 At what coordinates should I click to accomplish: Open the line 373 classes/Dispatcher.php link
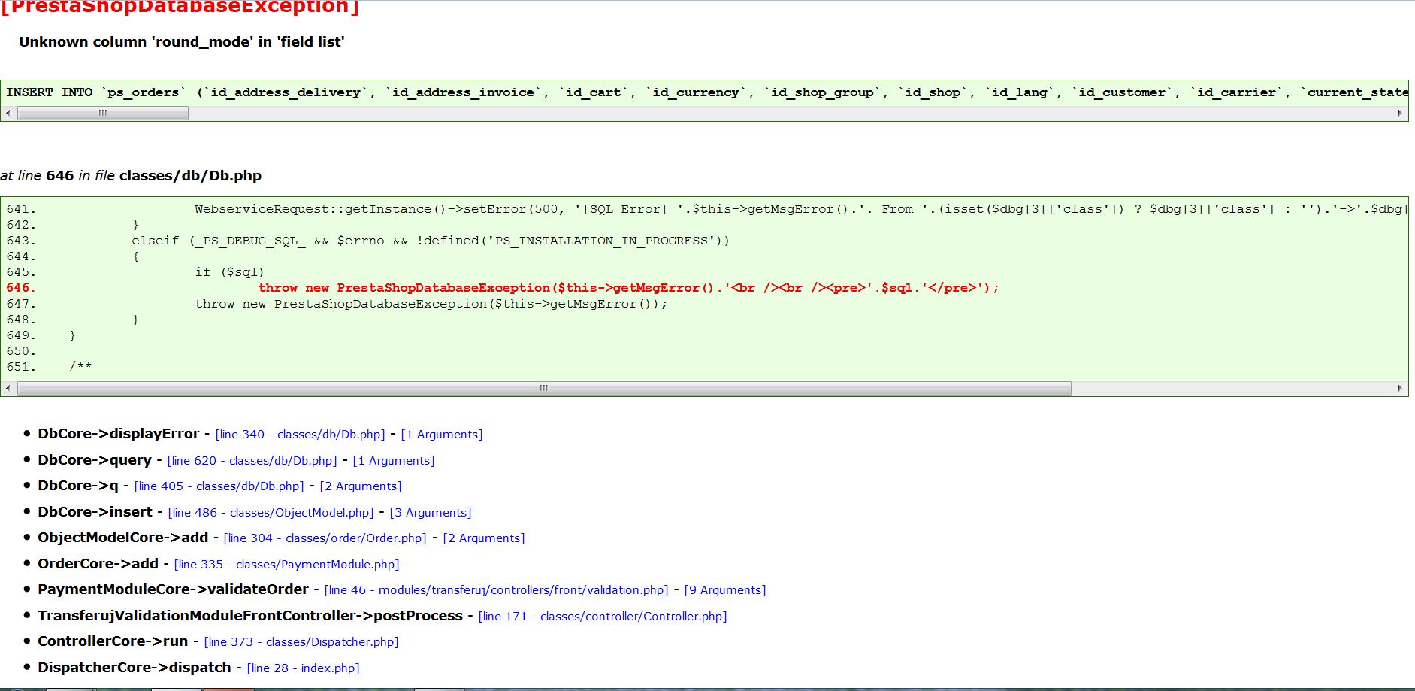point(301,642)
